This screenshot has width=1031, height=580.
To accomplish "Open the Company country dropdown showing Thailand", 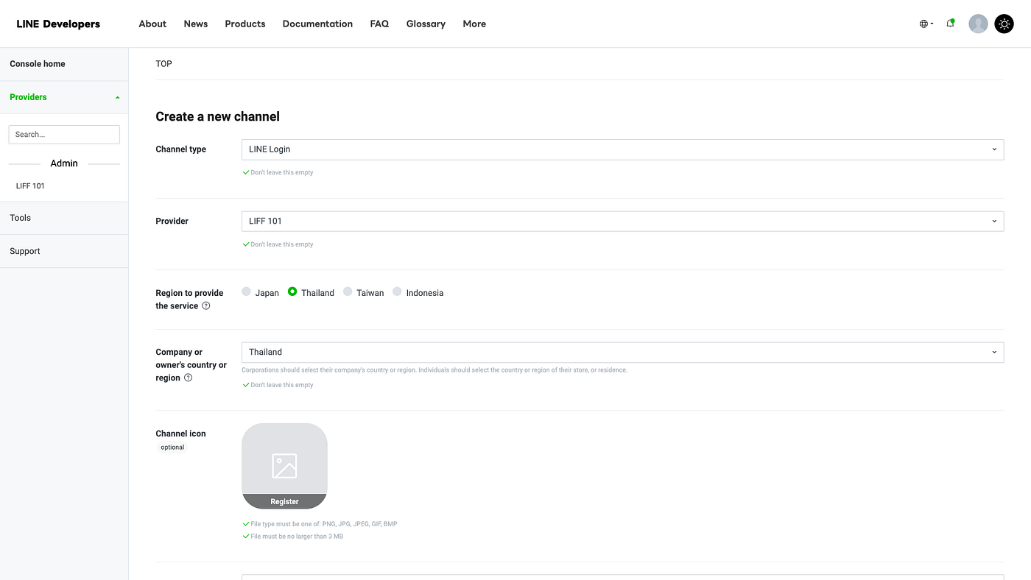I will pos(622,352).
